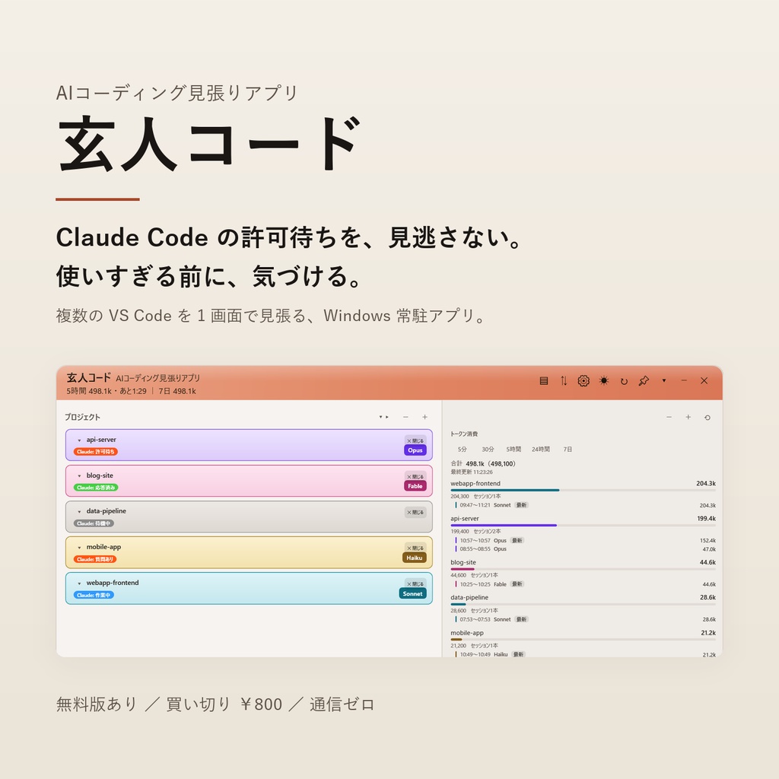Click session row 10:57～10:57 Opus
The height and width of the screenshot is (779, 779).
[x=585, y=540]
